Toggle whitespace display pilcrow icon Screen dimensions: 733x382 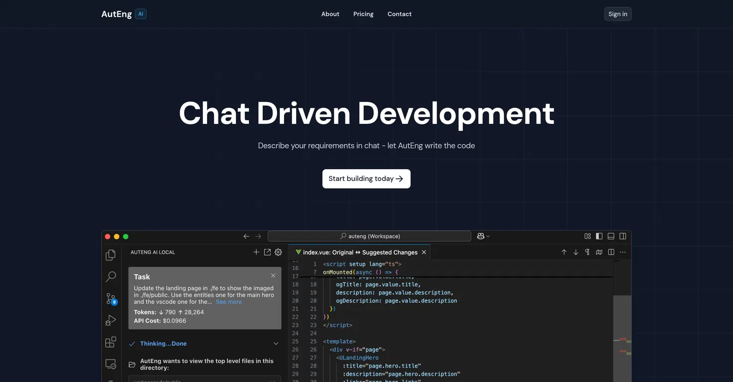pos(587,252)
